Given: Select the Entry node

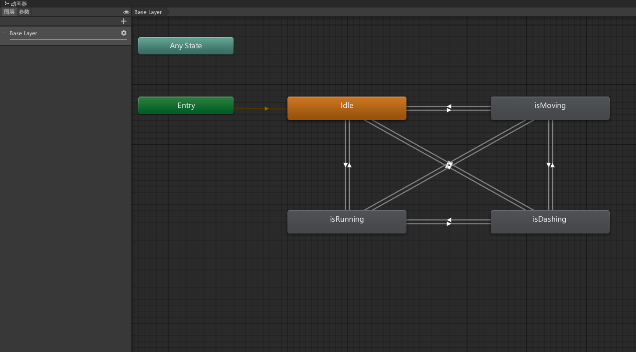Looking at the screenshot, I should (186, 105).
